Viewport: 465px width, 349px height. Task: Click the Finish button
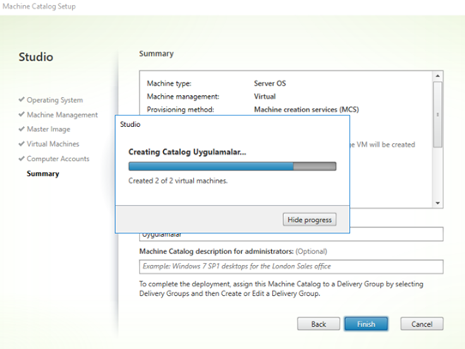coord(366,324)
